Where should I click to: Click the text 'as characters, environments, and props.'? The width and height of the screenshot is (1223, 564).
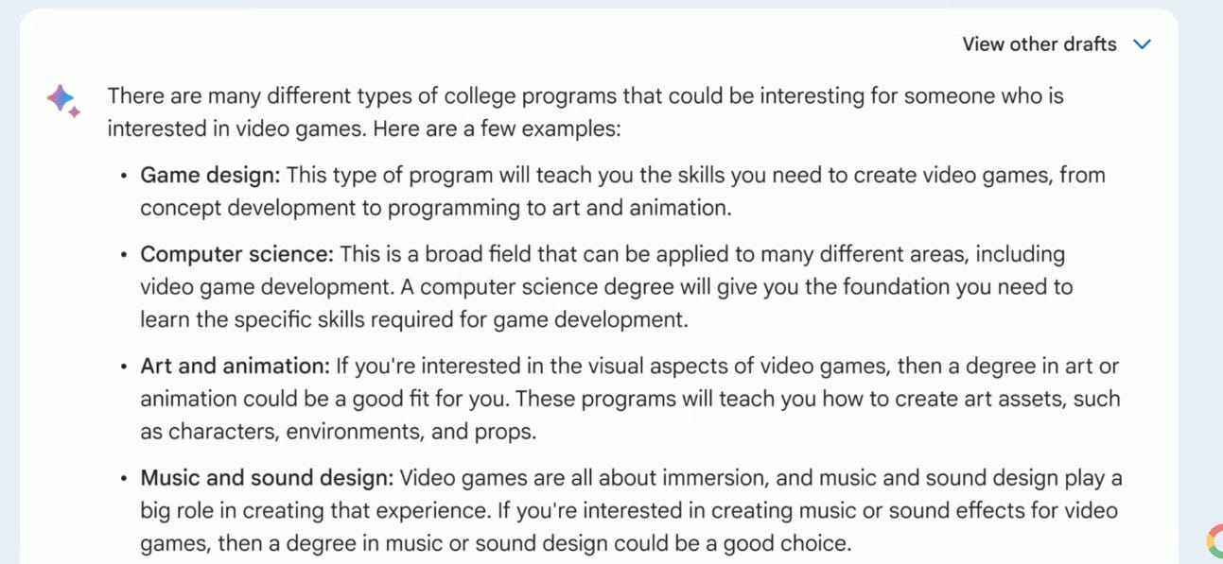point(339,432)
